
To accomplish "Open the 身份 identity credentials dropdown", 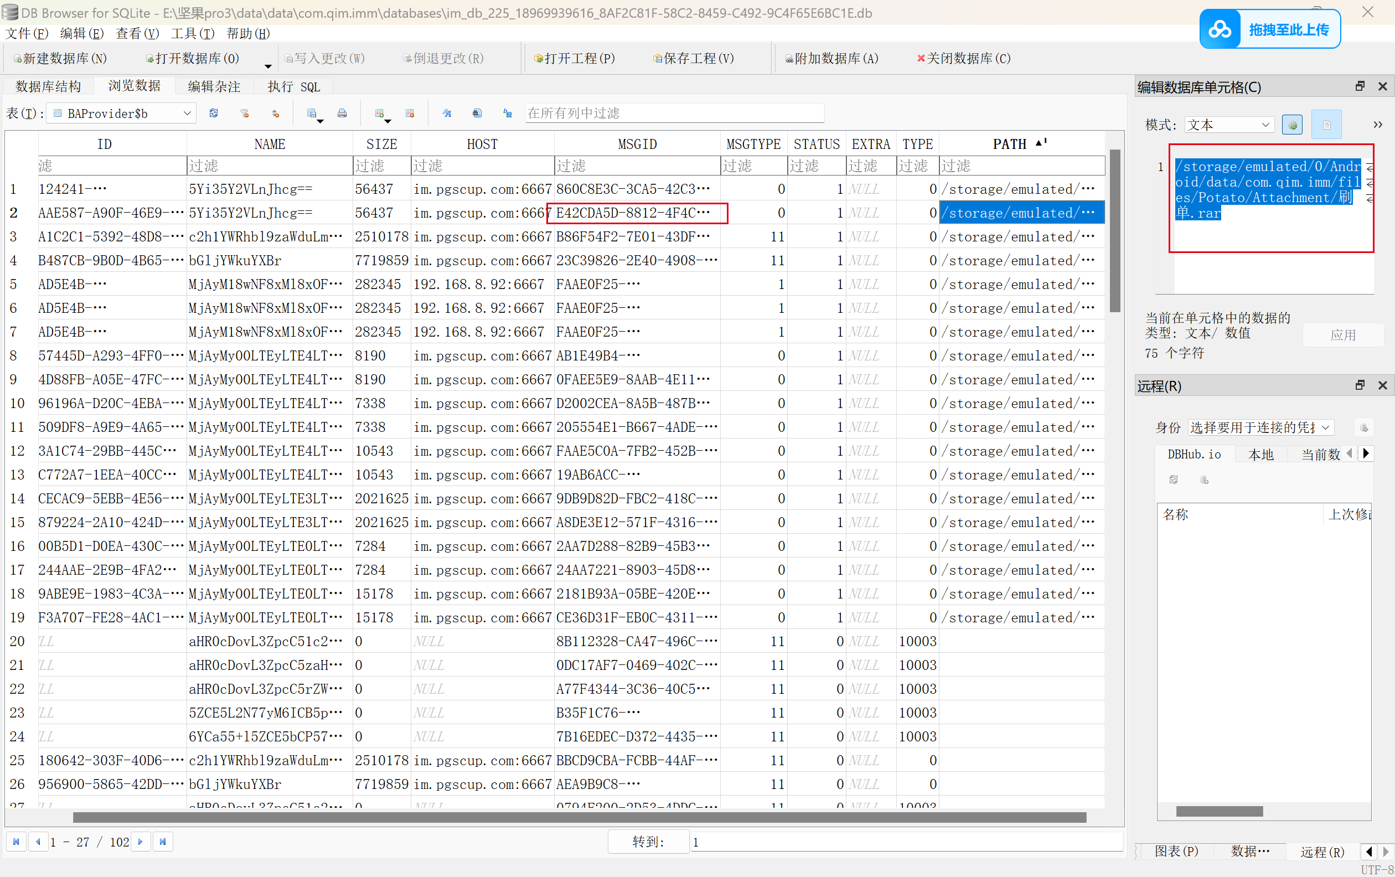I will click(x=1260, y=427).
